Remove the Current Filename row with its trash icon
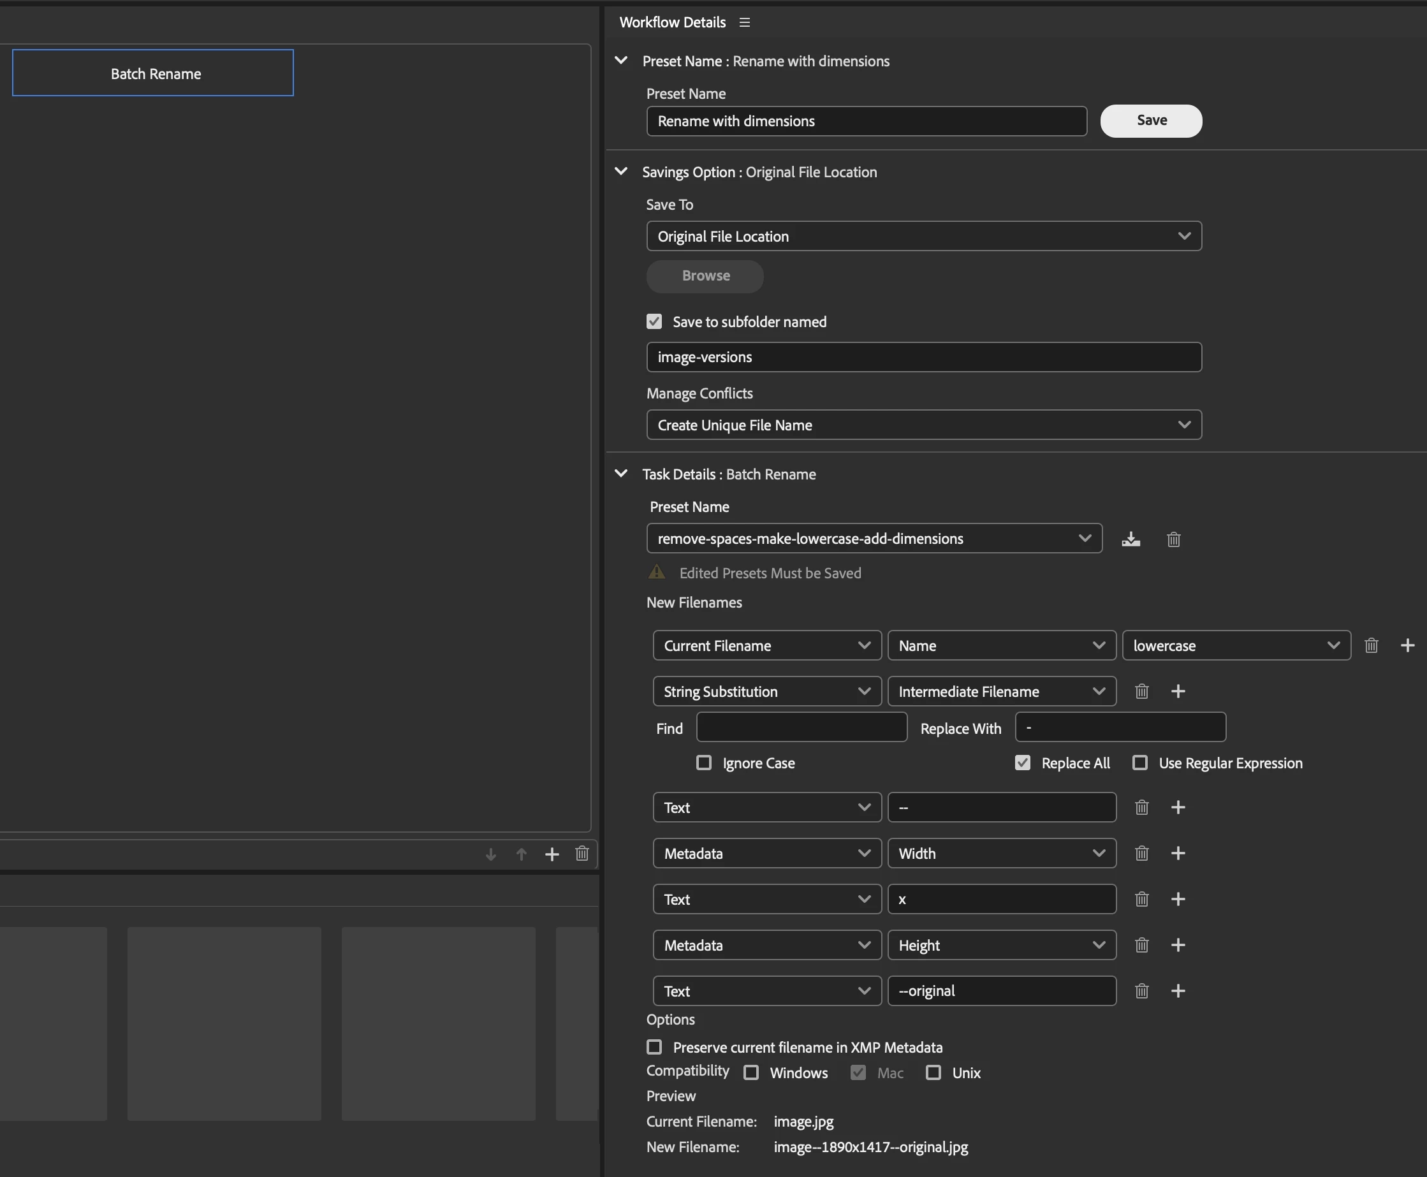Screen dimensions: 1427x1177 [1371, 645]
